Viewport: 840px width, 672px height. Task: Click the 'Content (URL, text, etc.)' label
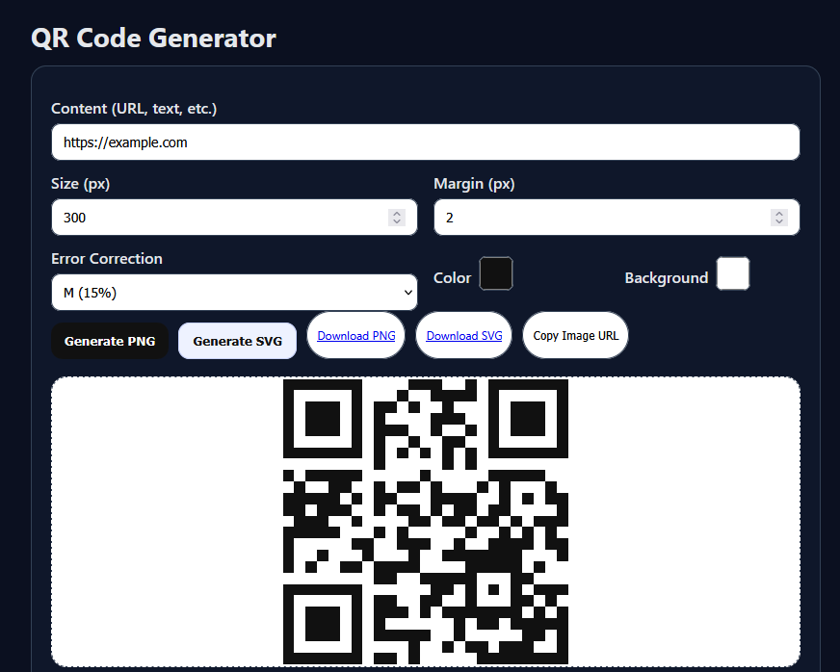134,109
